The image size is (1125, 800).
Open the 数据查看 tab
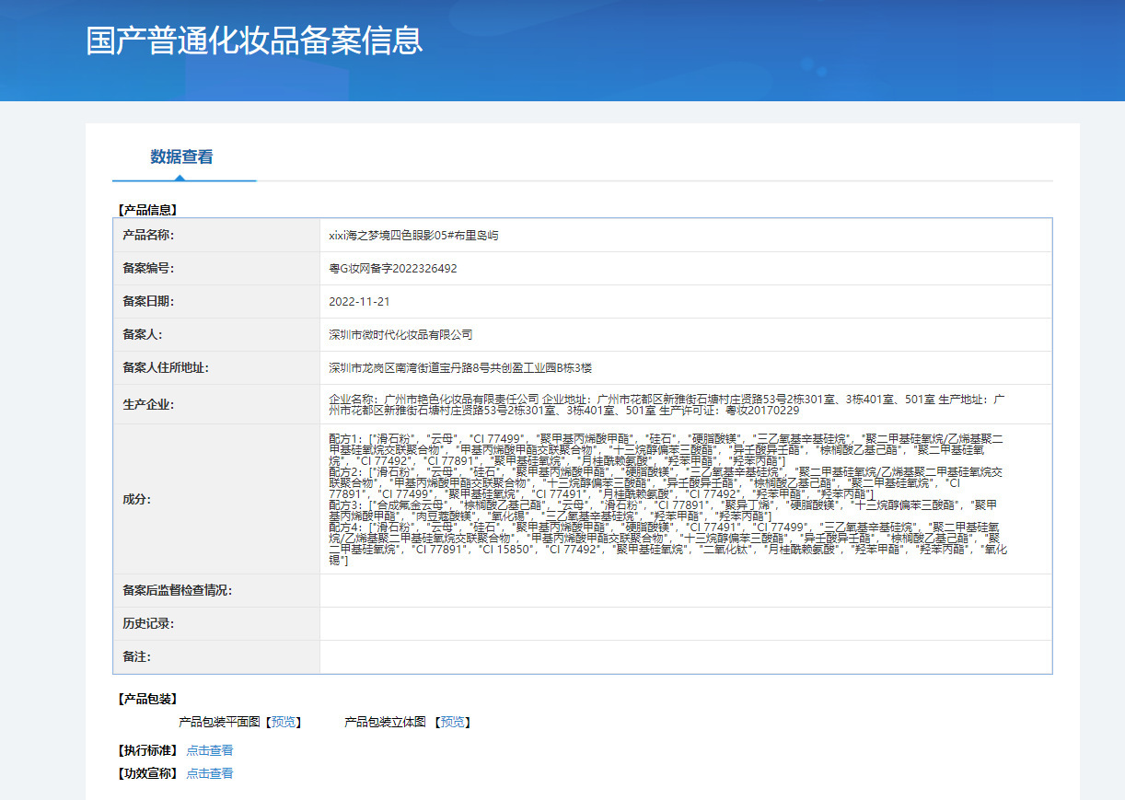tap(182, 157)
